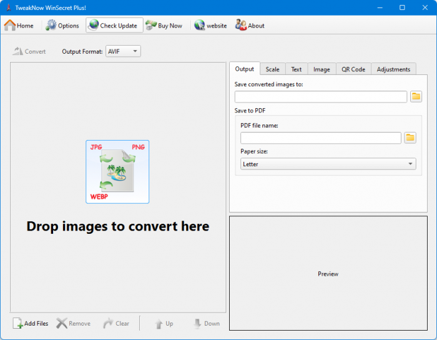437x340 pixels.
Task: Click the Home toolbar icon
Action: [11, 26]
